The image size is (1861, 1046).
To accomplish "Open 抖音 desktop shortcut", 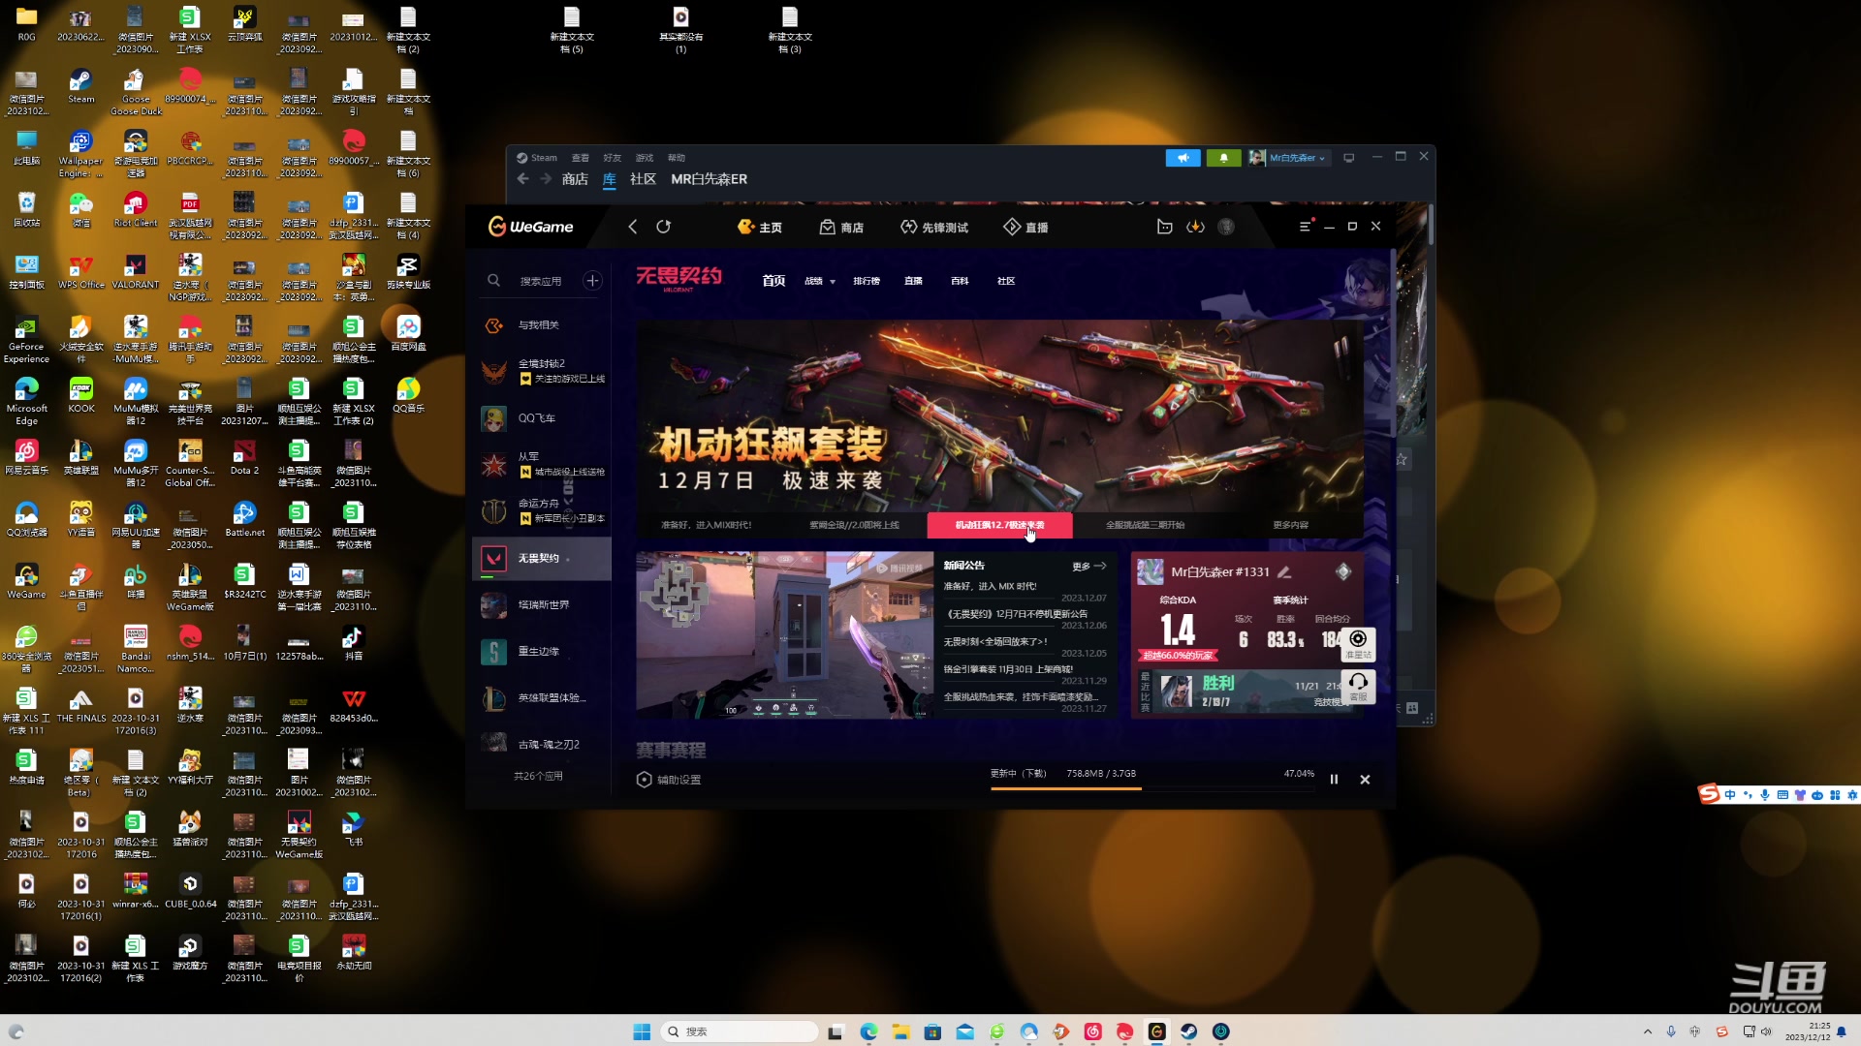I will [354, 643].
